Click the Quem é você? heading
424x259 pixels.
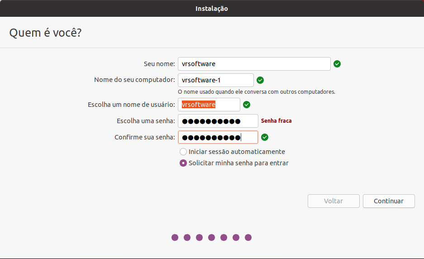pos(45,33)
